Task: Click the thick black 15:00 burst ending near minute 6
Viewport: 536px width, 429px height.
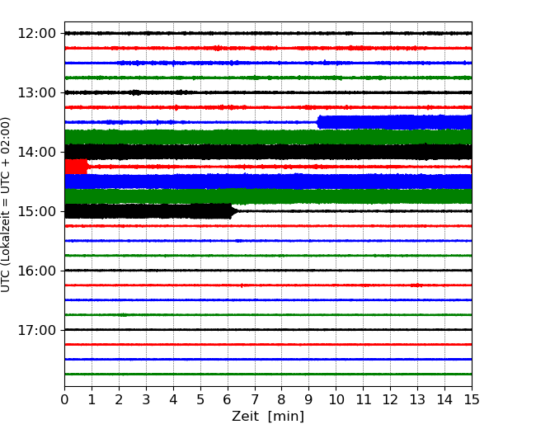Action: click(x=150, y=211)
